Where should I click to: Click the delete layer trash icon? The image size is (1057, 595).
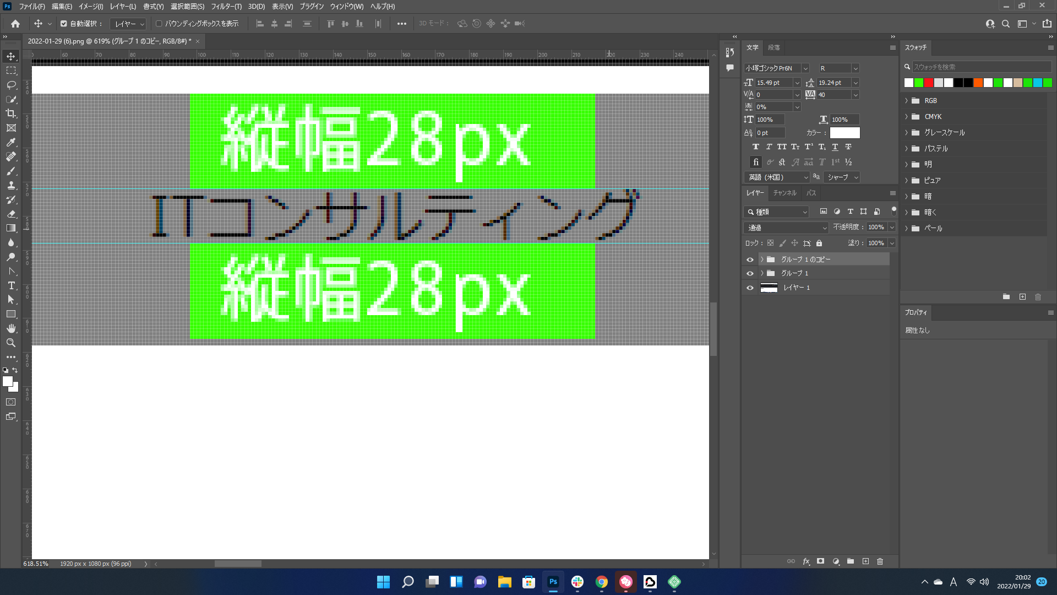(x=880, y=561)
